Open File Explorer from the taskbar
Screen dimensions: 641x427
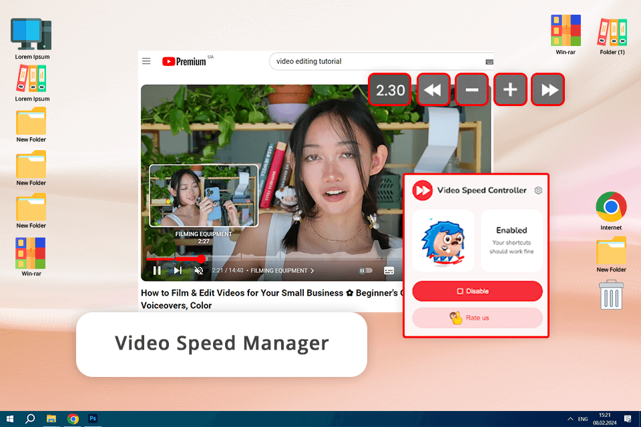pyautogui.click(x=51, y=419)
